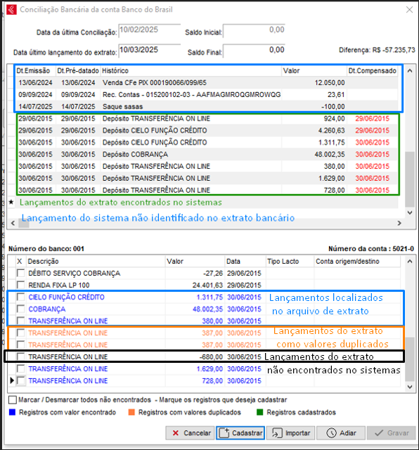Click right arrow of the horizontal scrollbar
This screenshot has width=419, height=450.
click(399, 223)
